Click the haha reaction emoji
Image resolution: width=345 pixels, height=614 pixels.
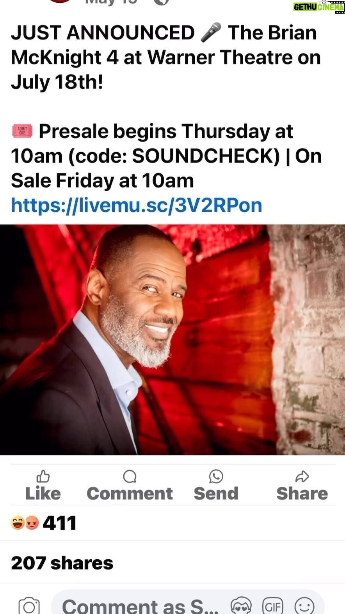18,523
